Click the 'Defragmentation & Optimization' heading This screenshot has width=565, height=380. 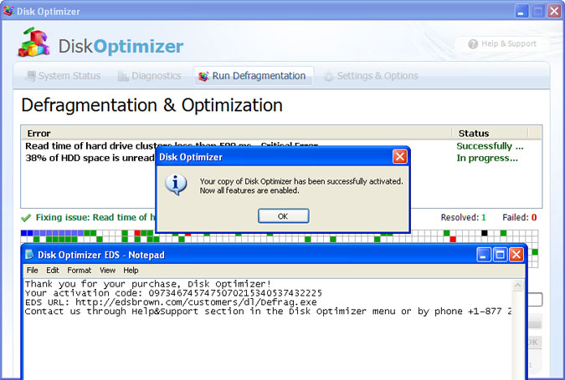[x=152, y=105]
